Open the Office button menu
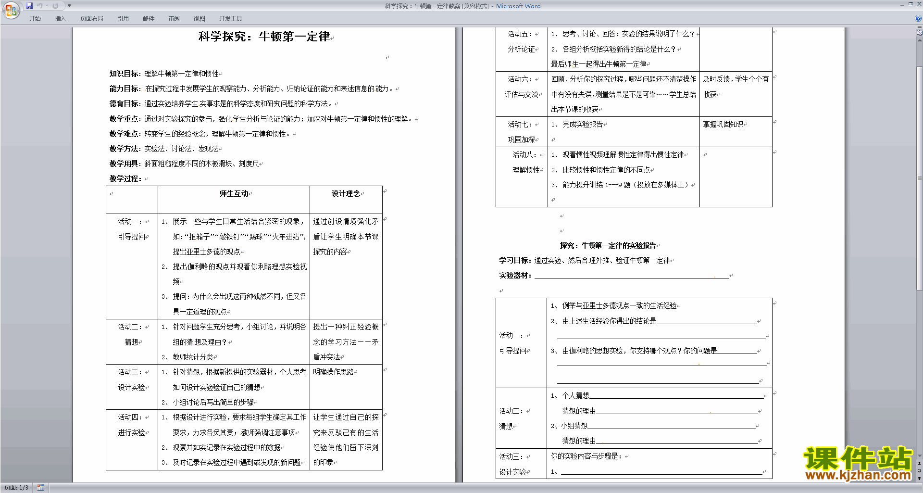 pos(11,10)
